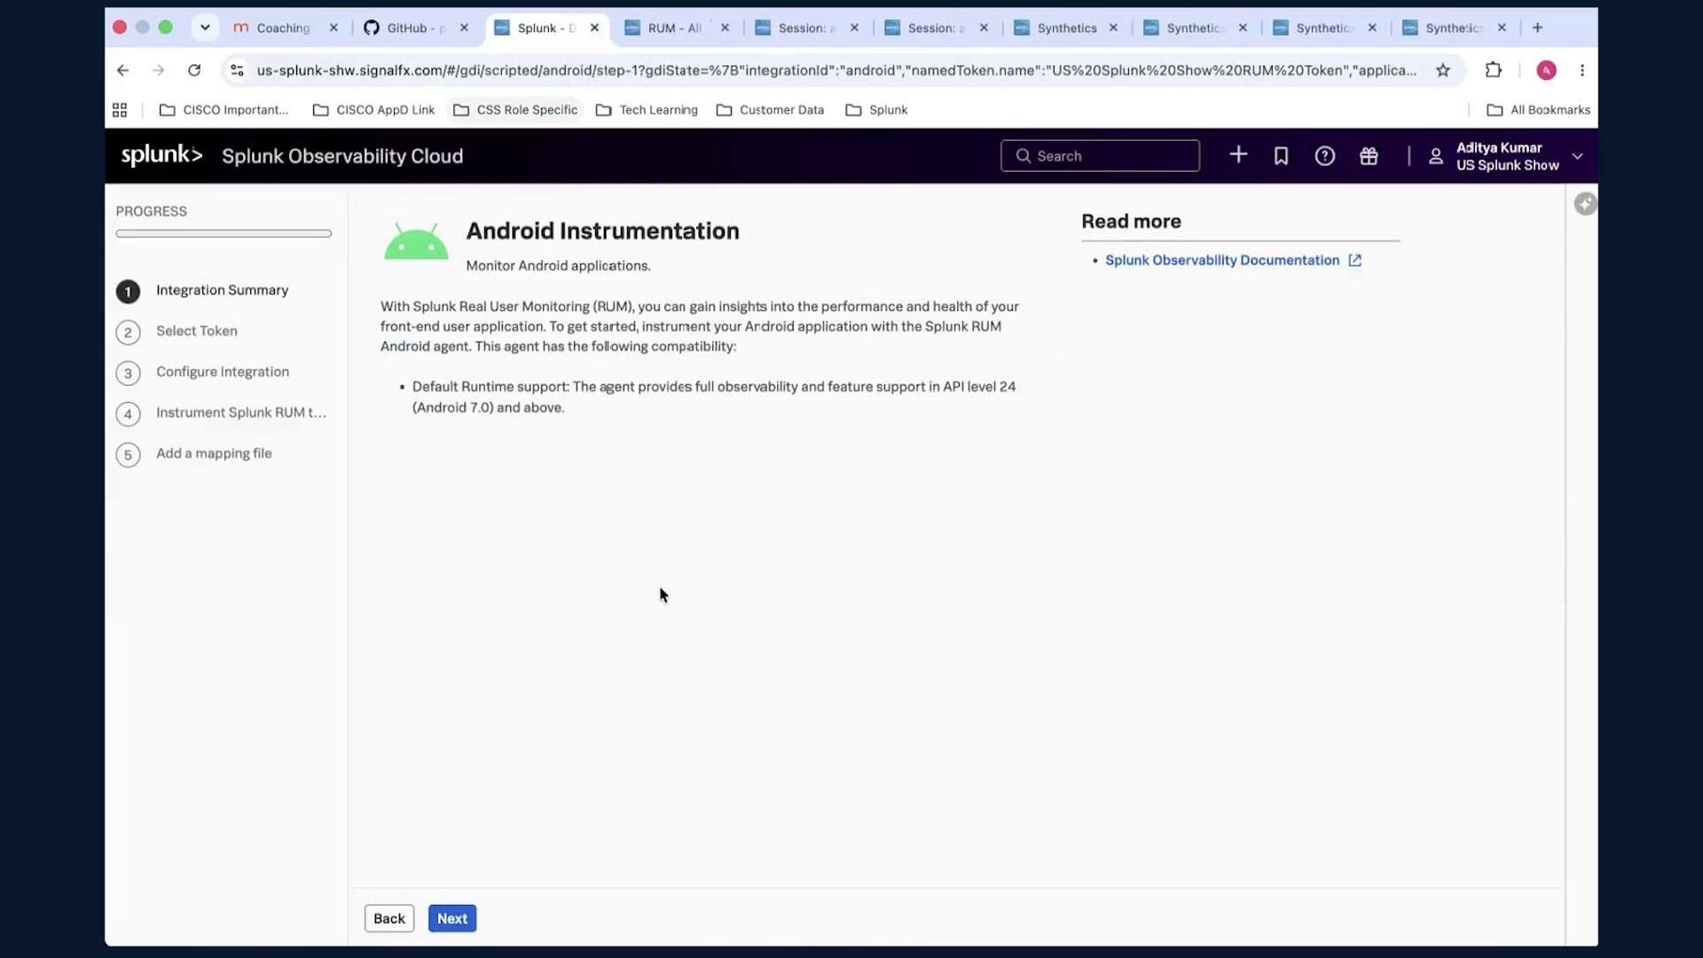Open the extensions puzzle icon
The height and width of the screenshot is (958, 1703).
[x=1494, y=70]
